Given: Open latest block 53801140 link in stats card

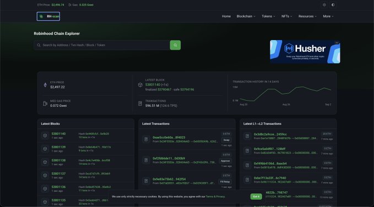Looking at the screenshot, I should click(x=153, y=85).
